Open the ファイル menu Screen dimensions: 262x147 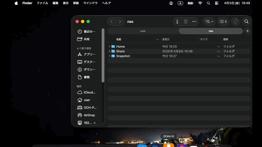pyautogui.click(x=43, y=3)
